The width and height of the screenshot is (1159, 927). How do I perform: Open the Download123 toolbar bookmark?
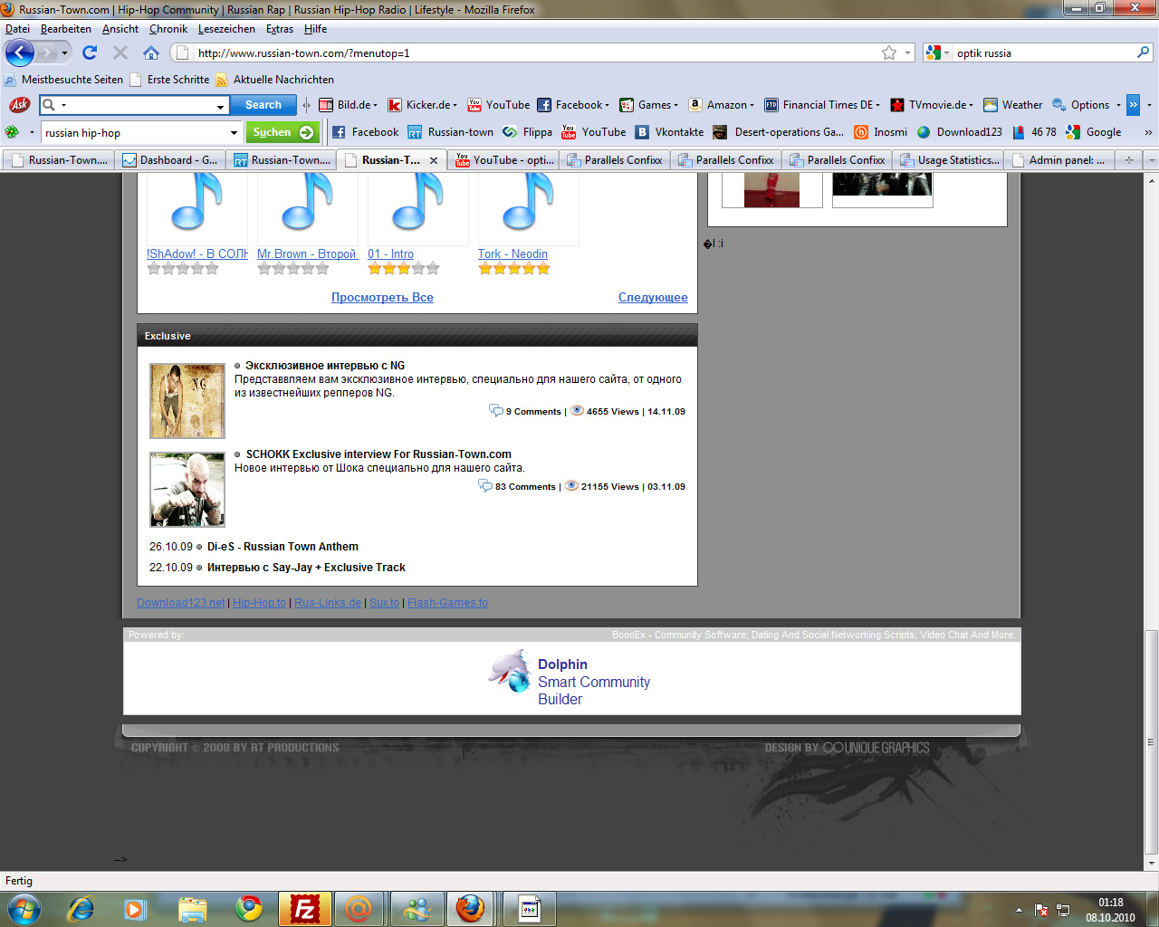pos(960,132)
